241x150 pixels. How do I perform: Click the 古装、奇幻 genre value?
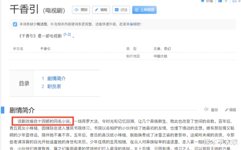click(162, 49)
